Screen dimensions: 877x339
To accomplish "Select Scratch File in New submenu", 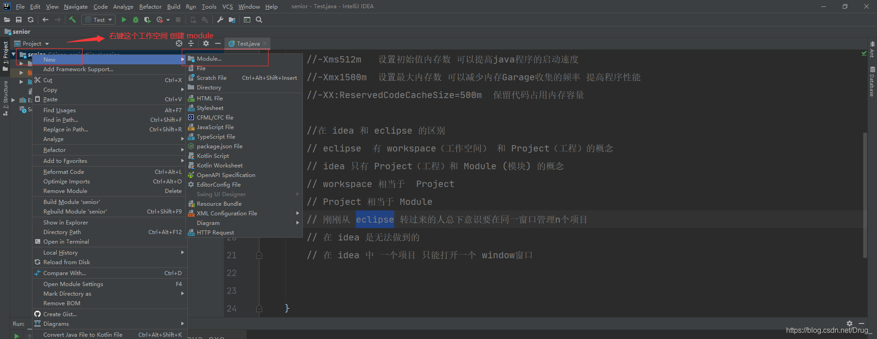I will coord(244,78).
